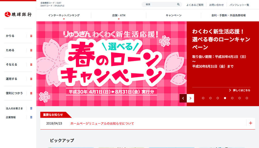The width and height of the screenshot is (259, 148).
Task: Open the ためる hamburger menu icon
Action: 31,50
